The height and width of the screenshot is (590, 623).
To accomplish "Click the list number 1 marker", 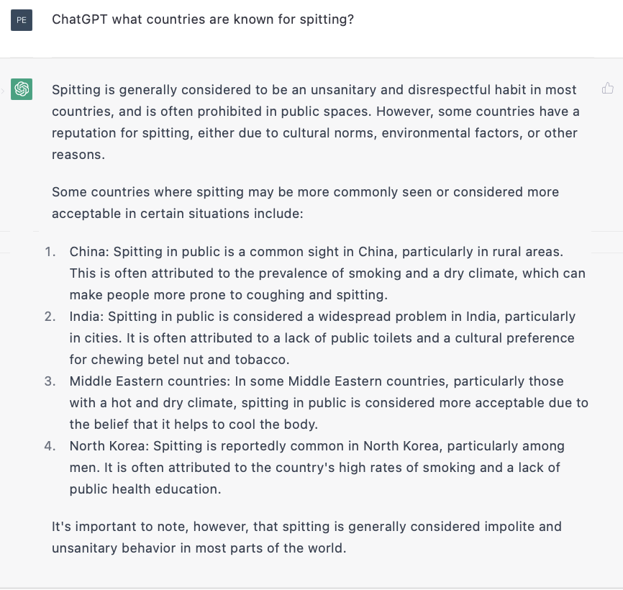I will (50, 252).
